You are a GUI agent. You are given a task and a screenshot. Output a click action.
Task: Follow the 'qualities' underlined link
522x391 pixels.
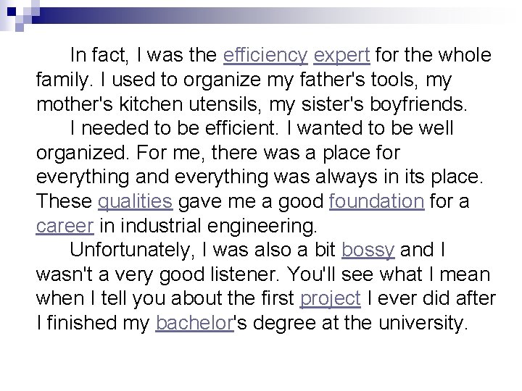click(135, 201)
